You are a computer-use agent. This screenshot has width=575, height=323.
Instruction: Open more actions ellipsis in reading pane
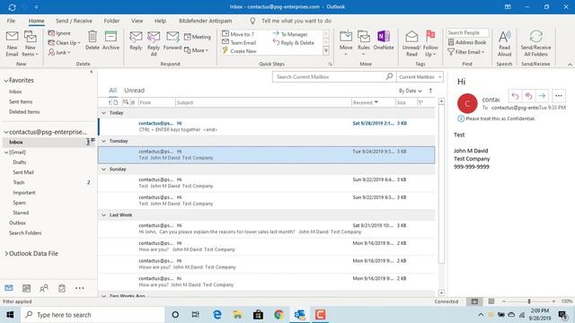(x=559, y=96)
